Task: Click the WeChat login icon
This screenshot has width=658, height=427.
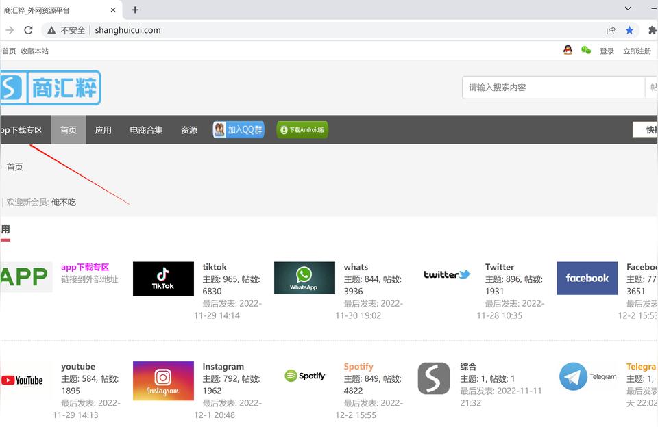Action: pos(585,51)
